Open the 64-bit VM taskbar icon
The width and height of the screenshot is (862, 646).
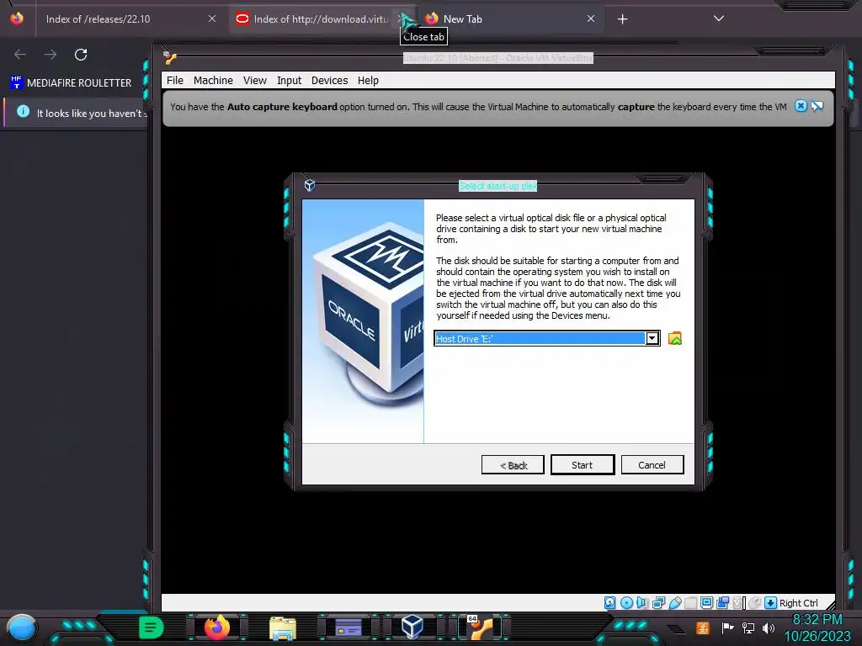pyautogui.click(x=481, y=627)
